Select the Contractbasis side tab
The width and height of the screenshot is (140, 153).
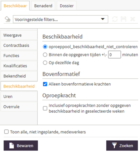click(19, 45)
